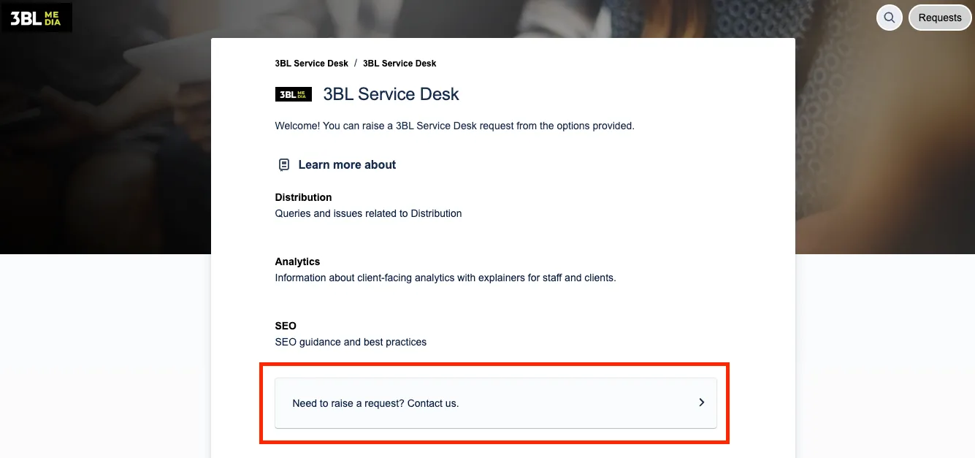Click the Learn more about heading
The image size is (975, 458).
(347, 165)
